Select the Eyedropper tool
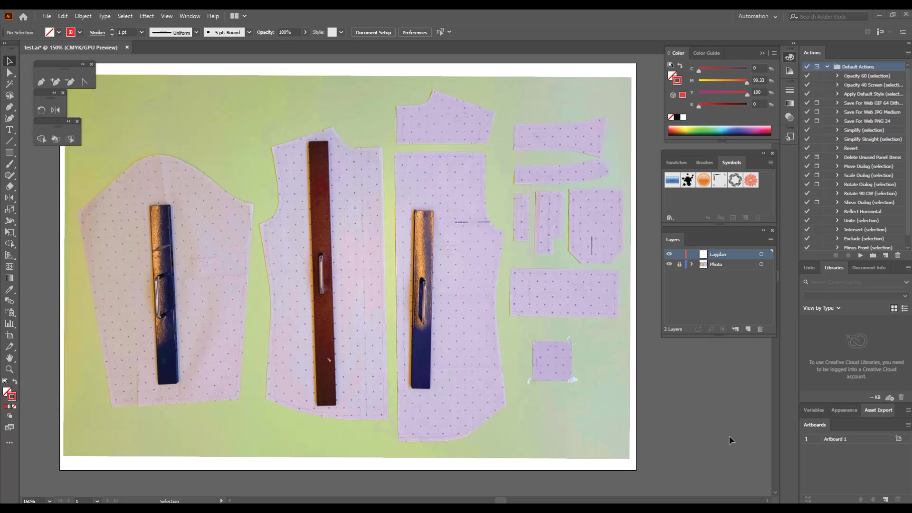 click(x=9, y=290)
